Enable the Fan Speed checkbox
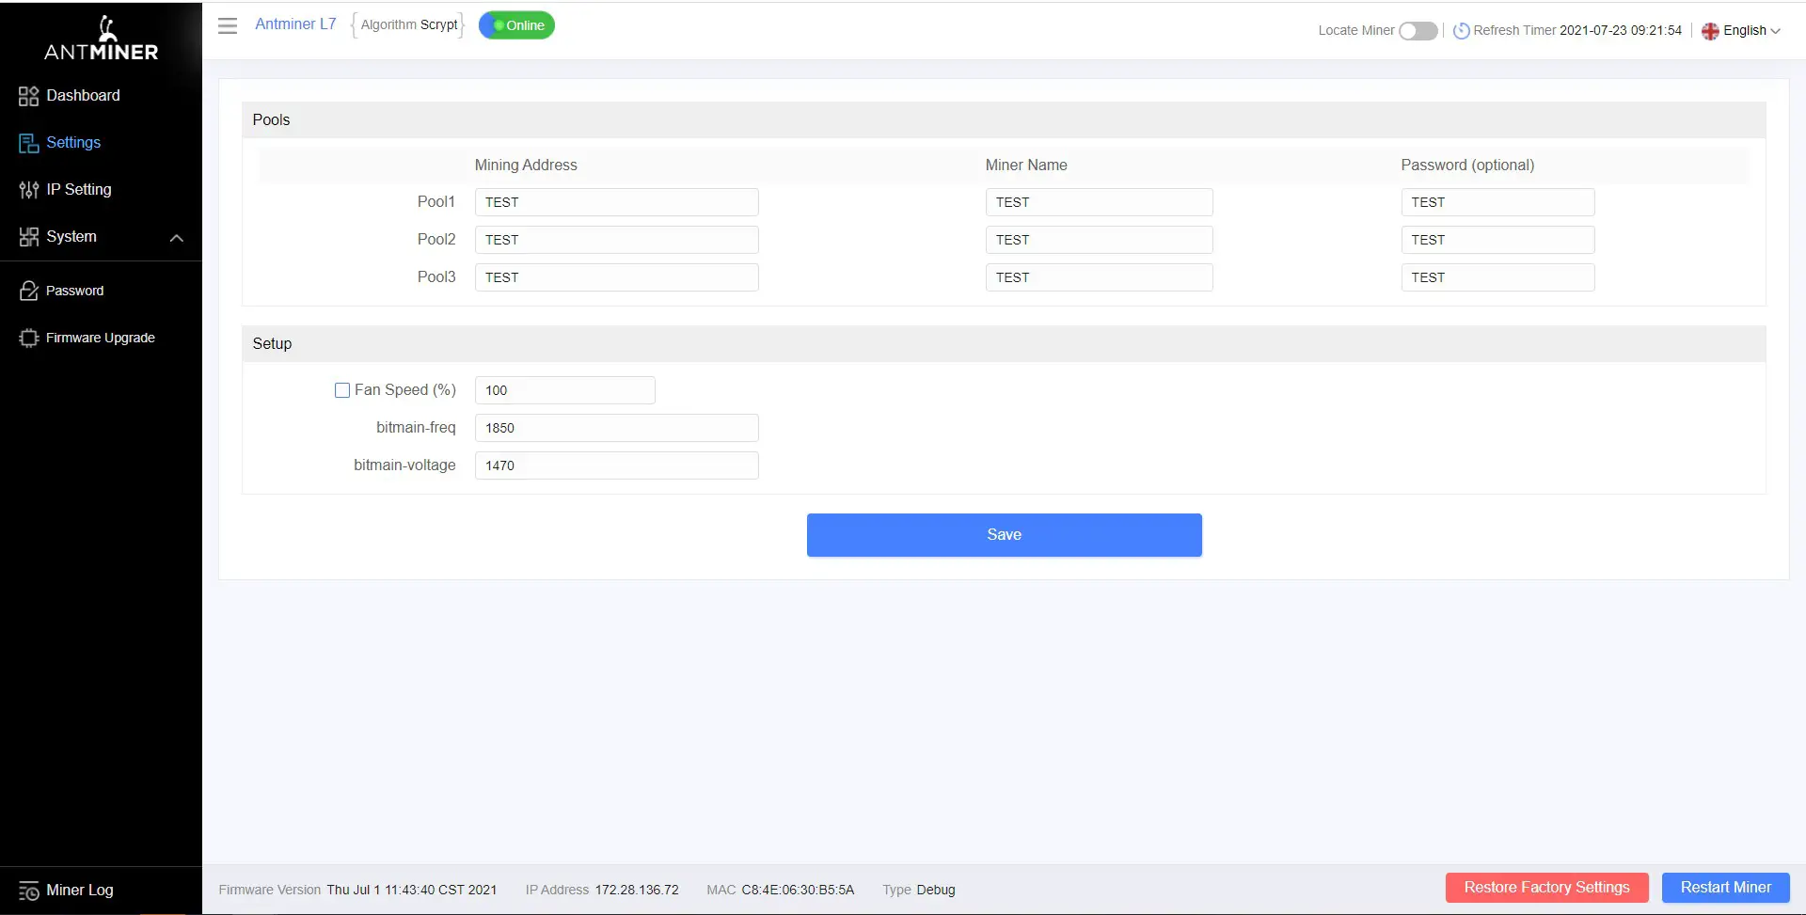Viewport: 1806px width, 915px height. (342, 390)
